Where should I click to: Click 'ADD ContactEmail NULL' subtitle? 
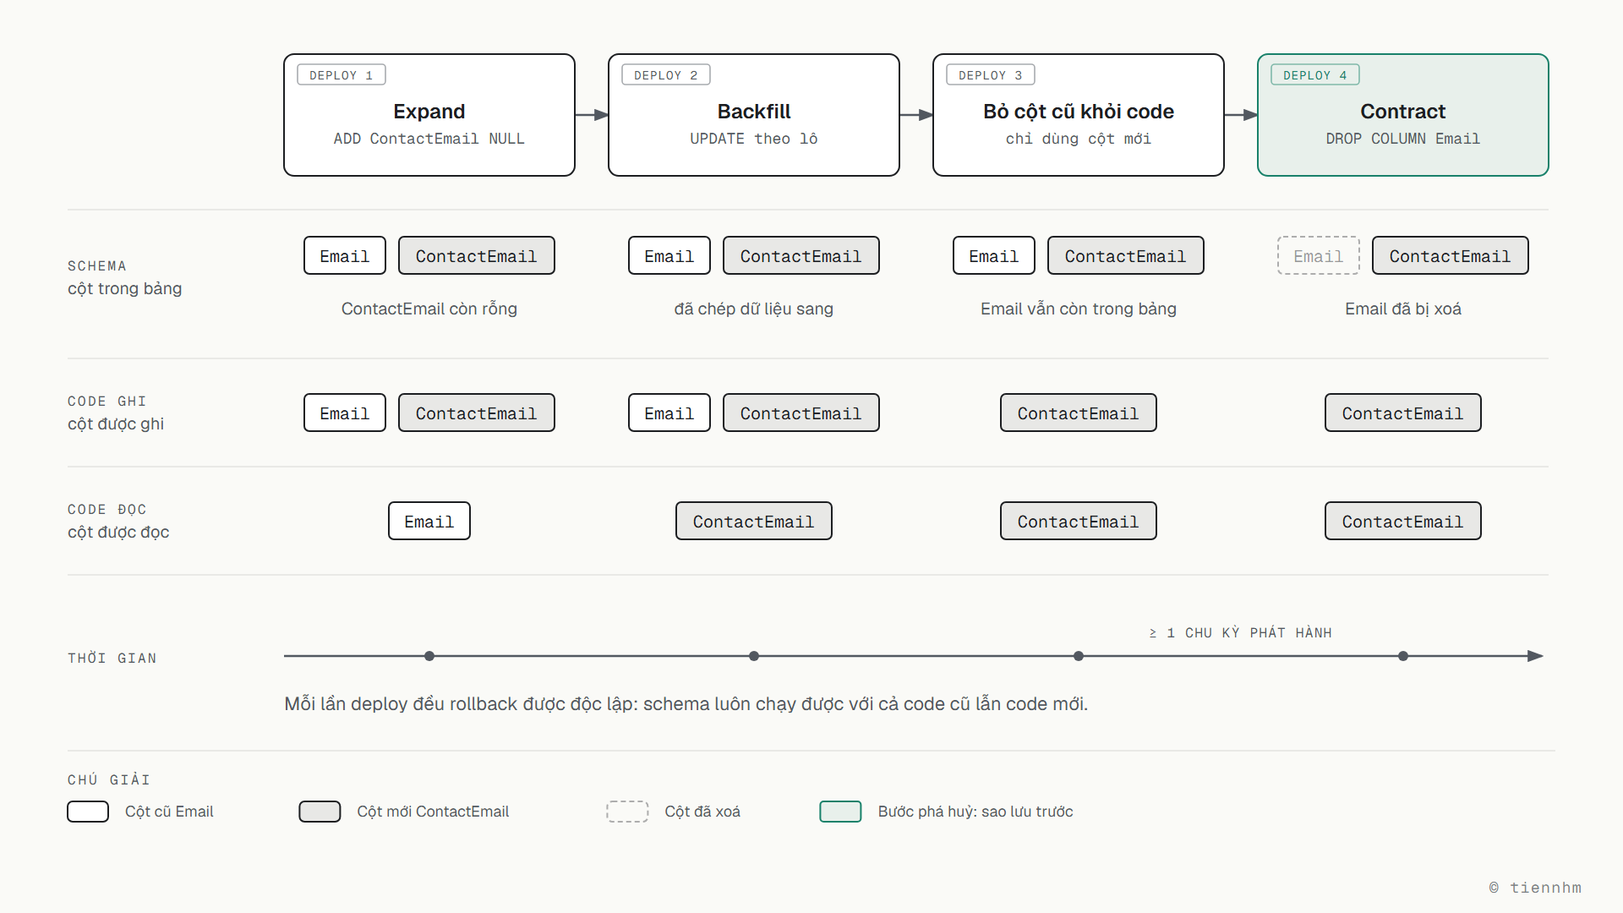click(x=429, y=139)
